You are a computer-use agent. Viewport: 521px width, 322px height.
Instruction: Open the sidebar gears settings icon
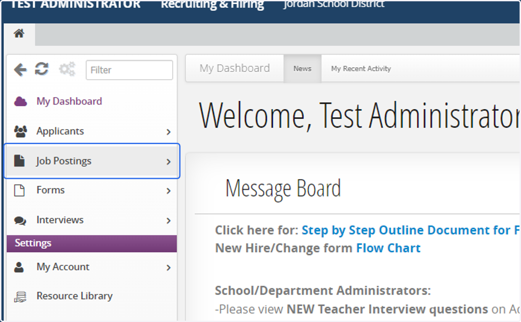tap(67, 69)
